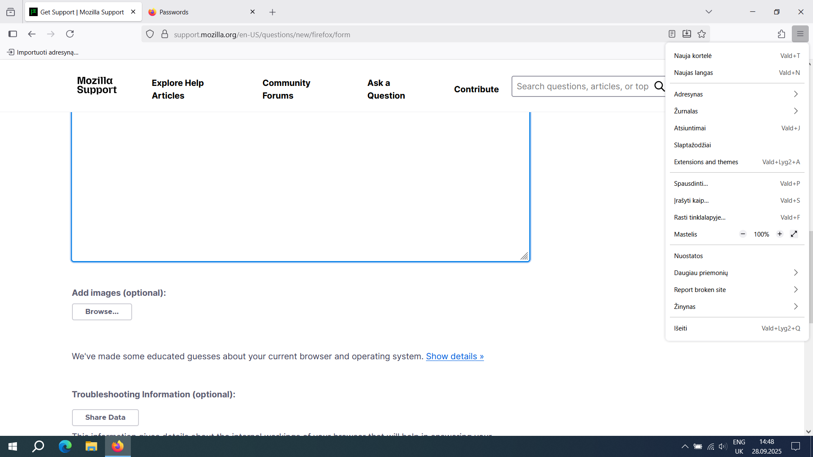Select the Nuostatos menu entry
This screenshot has width=813, height=457.
tap(689, 256)
